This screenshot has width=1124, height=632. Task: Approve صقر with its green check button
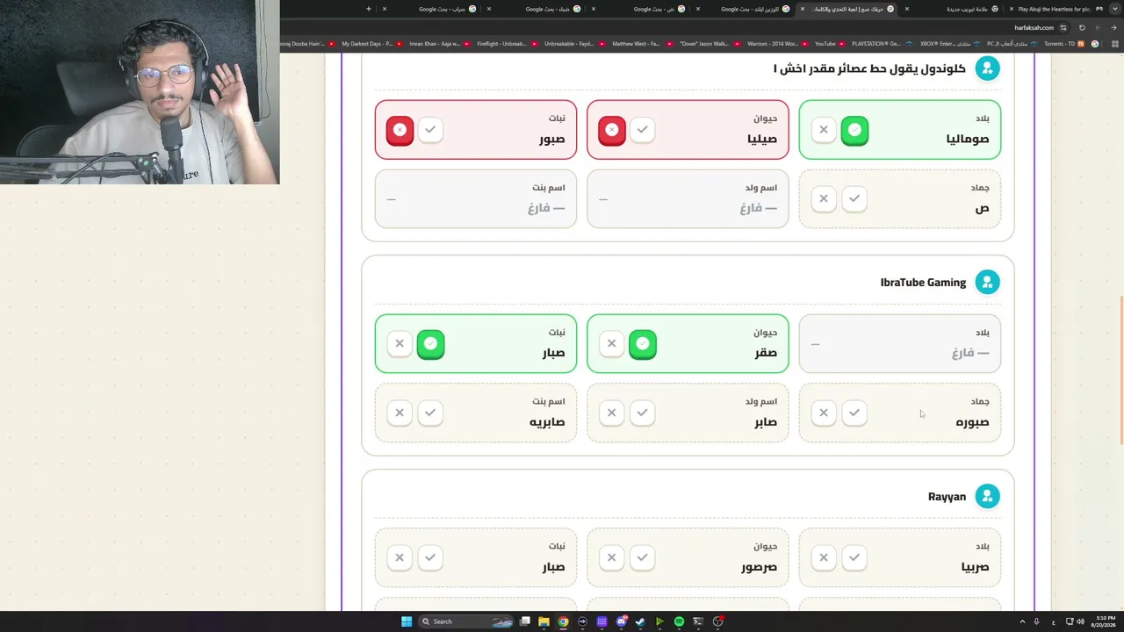(643, 344)
